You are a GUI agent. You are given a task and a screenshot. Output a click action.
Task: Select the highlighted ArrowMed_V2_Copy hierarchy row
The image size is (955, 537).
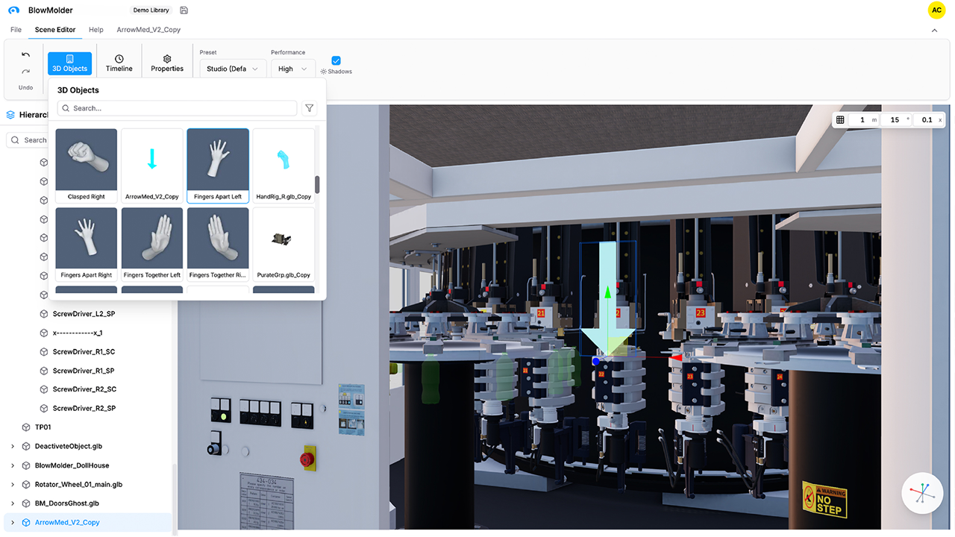click(x=88, y=523)
